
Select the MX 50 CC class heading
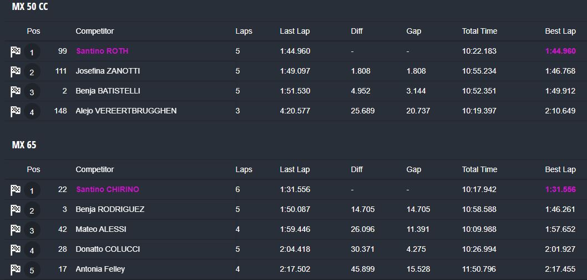click(30, 7)
